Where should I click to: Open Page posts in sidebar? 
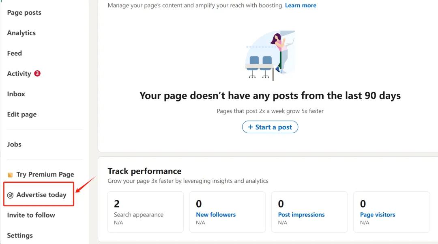[x=24, y=13]
